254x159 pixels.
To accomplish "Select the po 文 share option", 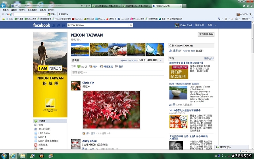I will click(x=82, y=66).
